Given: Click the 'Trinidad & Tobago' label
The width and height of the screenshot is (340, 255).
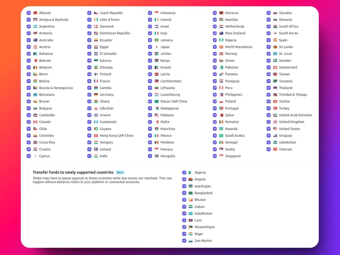Looking at the screenshot, I should tap(293, 94).
